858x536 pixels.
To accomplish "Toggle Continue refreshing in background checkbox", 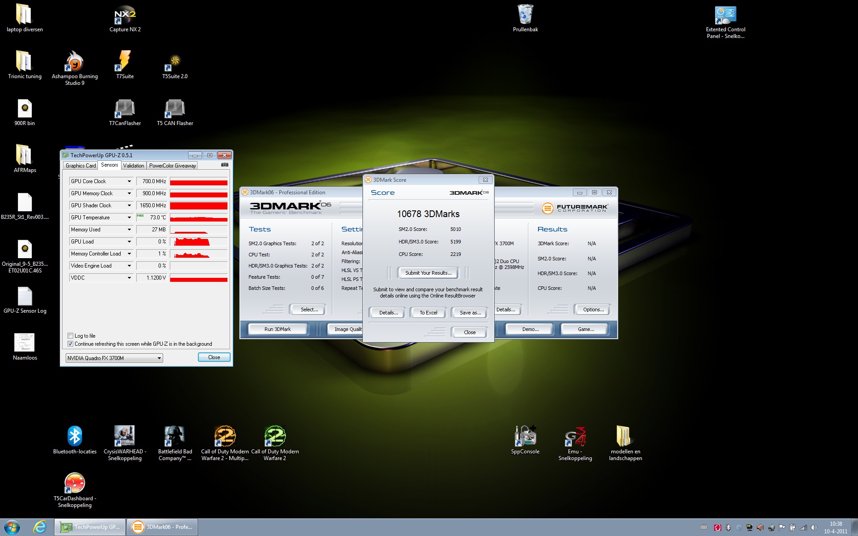I will (70, 343).
